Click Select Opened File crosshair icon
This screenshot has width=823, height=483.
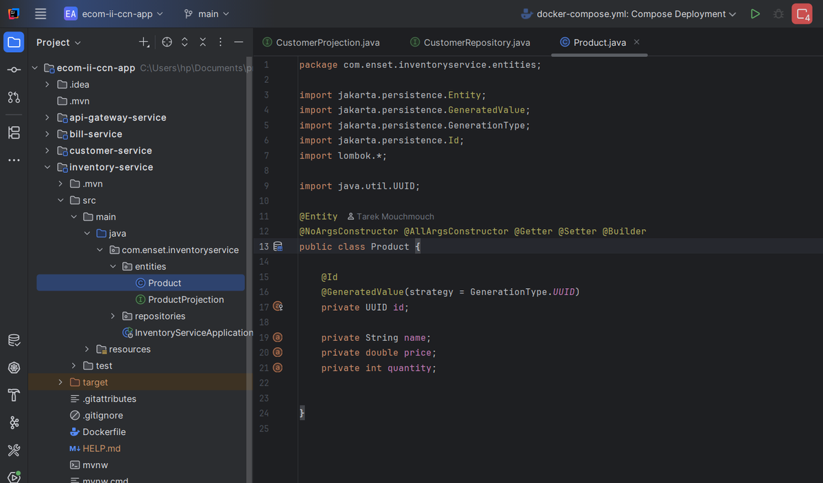click(167, 43)
